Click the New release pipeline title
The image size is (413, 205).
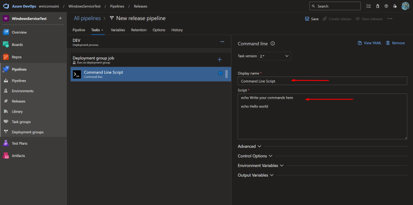(x=141, y=19)
